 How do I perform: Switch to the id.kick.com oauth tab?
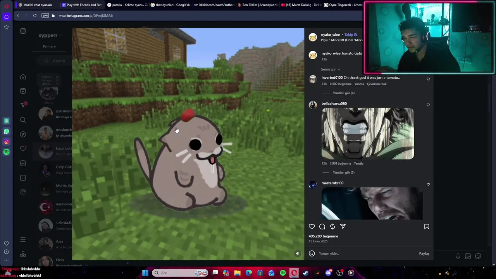pyautogui.click(x=214, y=5)
